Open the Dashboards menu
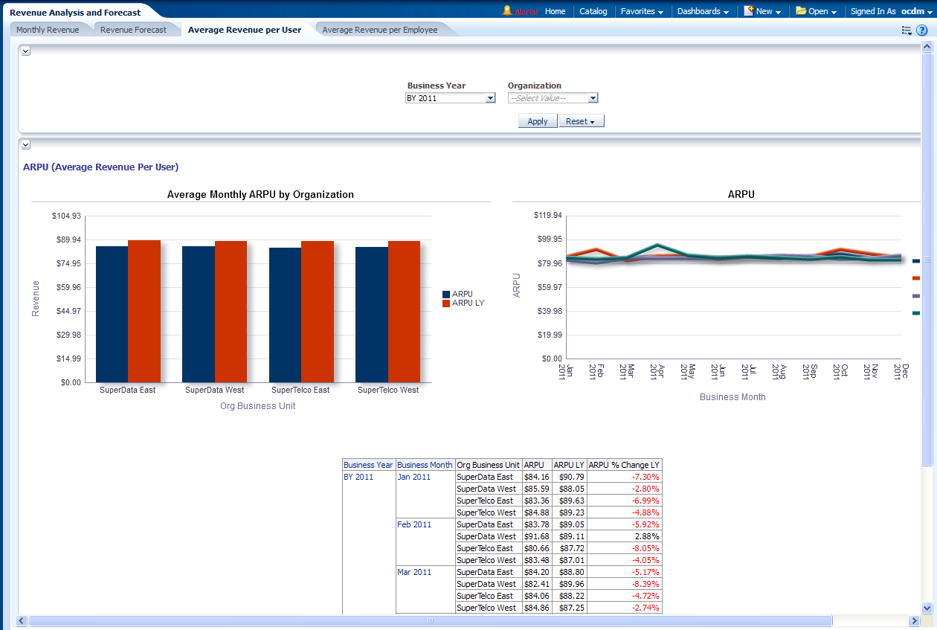The width and height of the screenshot is (937, 630). point(703,11)
